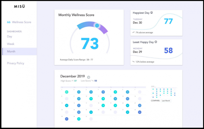The height and width of the screenshot is (129, 204).
Task: Click the High Score trend icon
Action: pos(72,81)
